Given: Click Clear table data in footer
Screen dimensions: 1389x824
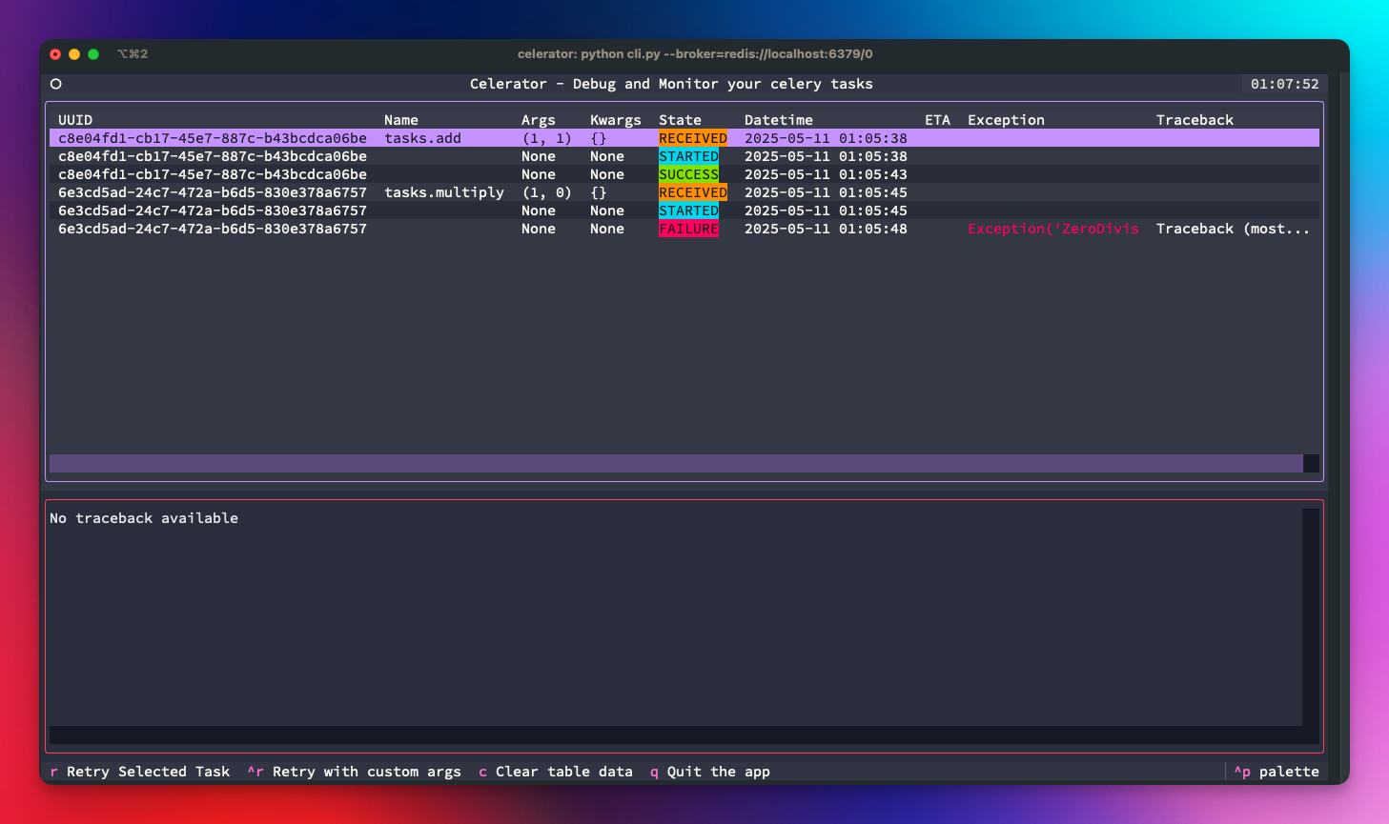Looking at the screenshot, I should [x=555, y=772].
